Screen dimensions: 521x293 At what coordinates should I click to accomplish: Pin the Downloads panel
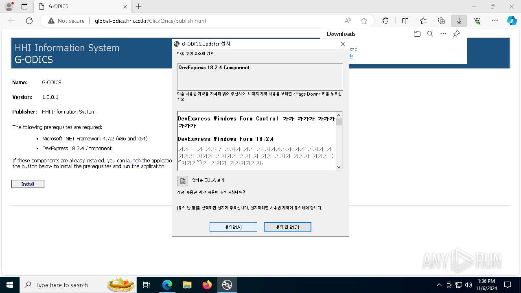456,34
